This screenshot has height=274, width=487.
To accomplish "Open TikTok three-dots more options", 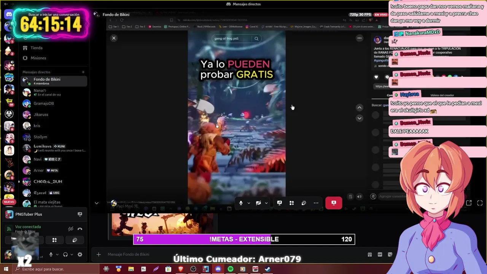I will pyautogui.click(x=360, y=38).
